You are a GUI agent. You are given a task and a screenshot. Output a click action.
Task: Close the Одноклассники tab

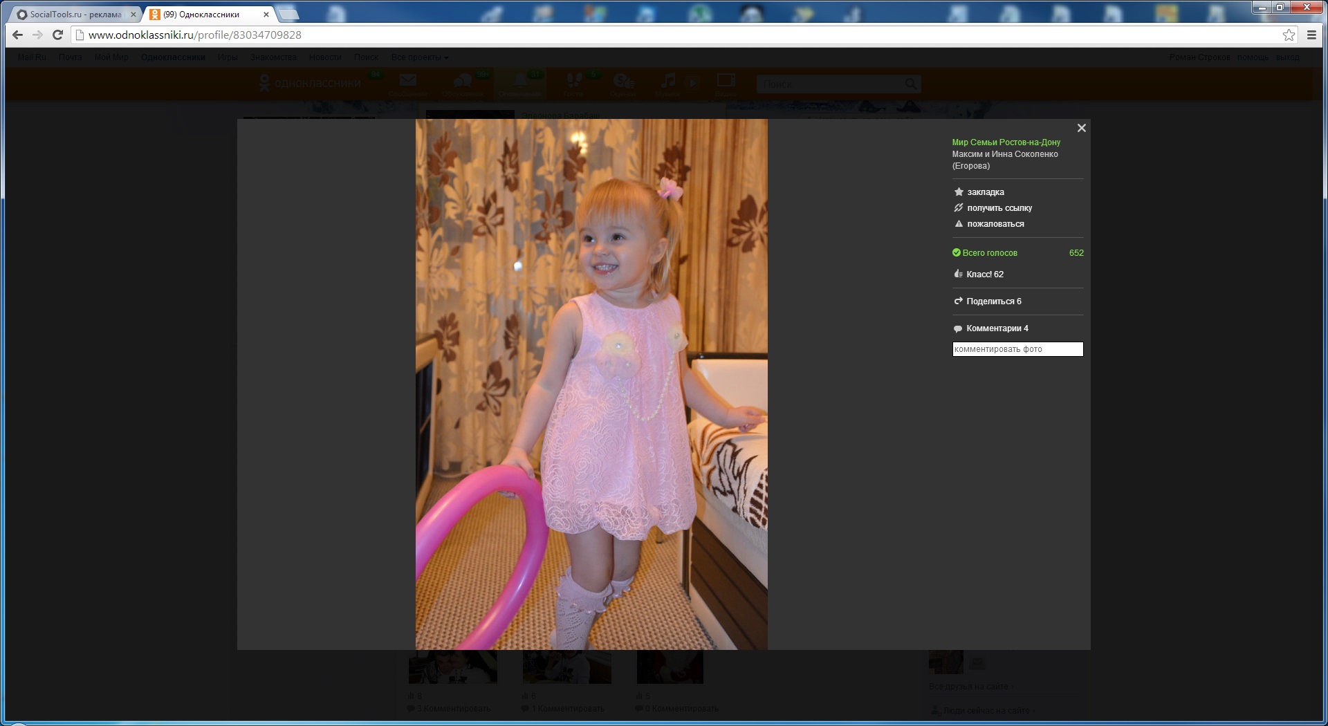(266, 15)
